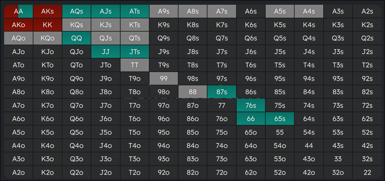This screenshot has height=181, width=385.
Task: Select the gray TT pocket tens cell
Action: point(135,65)
